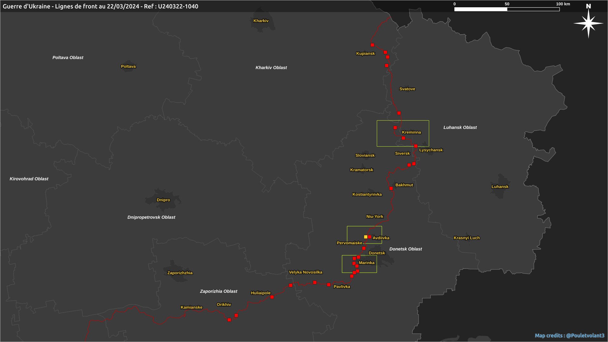The width and height of the screenshot is (608, 342).
Task: Select the Donetsk Oblast label
Action: tap(406, 249)
